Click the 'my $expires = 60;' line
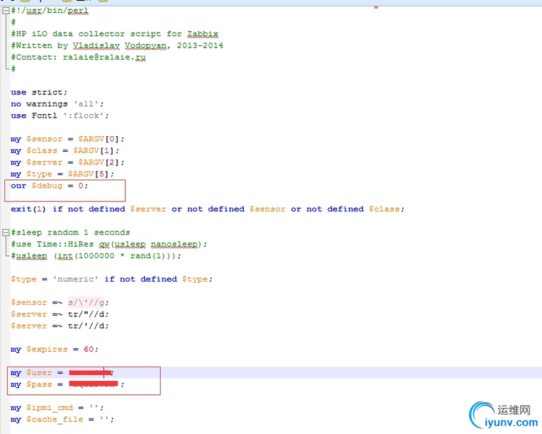This screenshot has width=542, height=434. tap(55, 349)
